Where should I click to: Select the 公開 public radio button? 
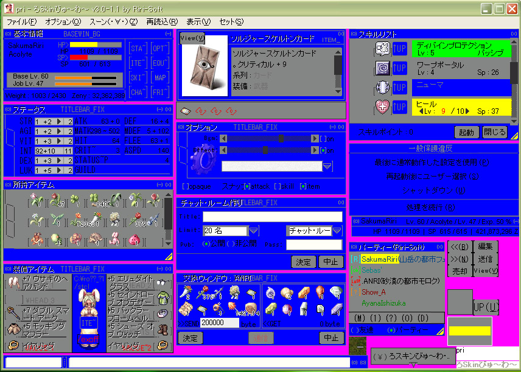click(x=206, y=244)
